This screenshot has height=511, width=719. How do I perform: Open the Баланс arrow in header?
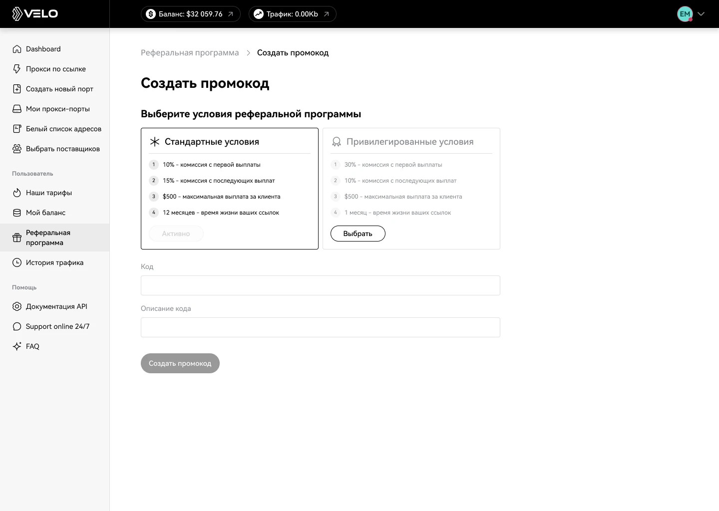point(231,14)
